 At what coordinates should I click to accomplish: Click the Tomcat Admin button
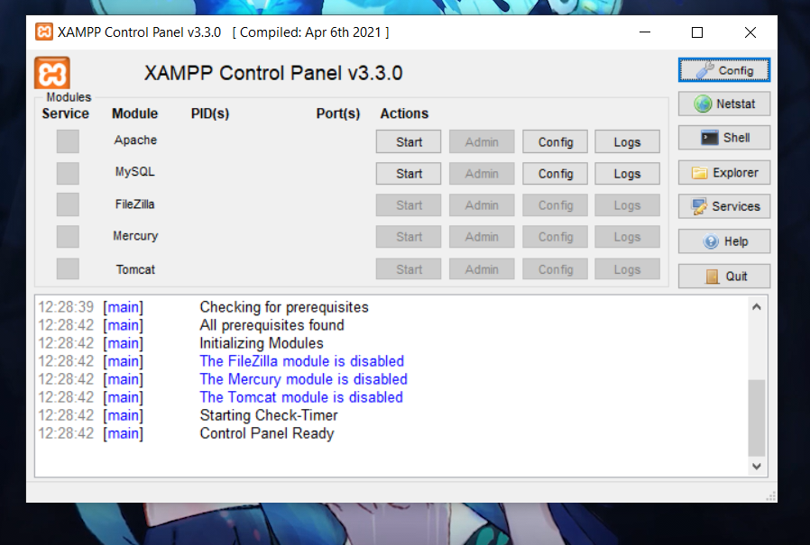pos(482,268)
